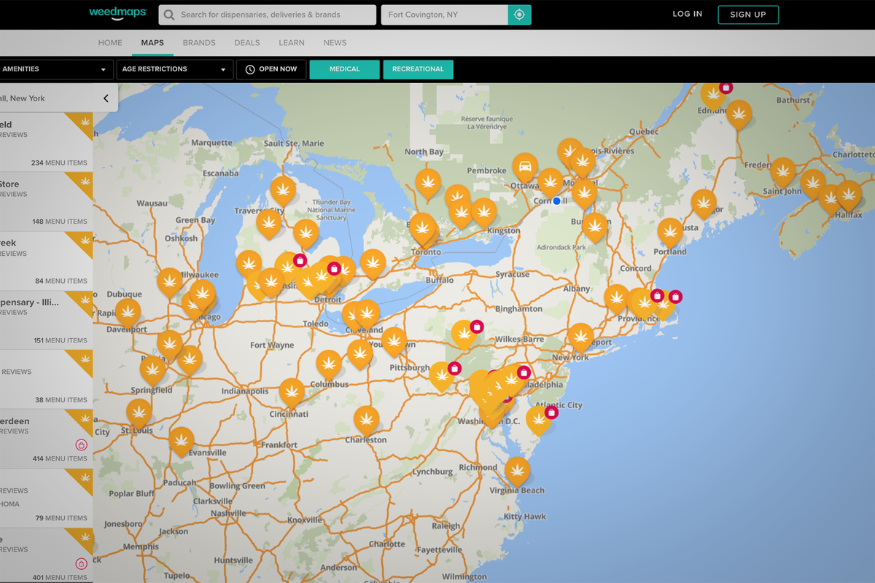Open listing with 84 menu items

click(46, 260)
